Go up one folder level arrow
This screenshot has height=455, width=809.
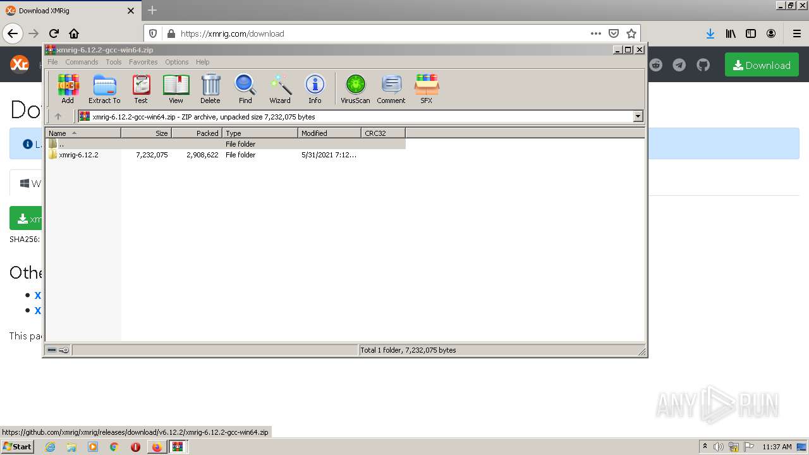[x=58, y=116]
